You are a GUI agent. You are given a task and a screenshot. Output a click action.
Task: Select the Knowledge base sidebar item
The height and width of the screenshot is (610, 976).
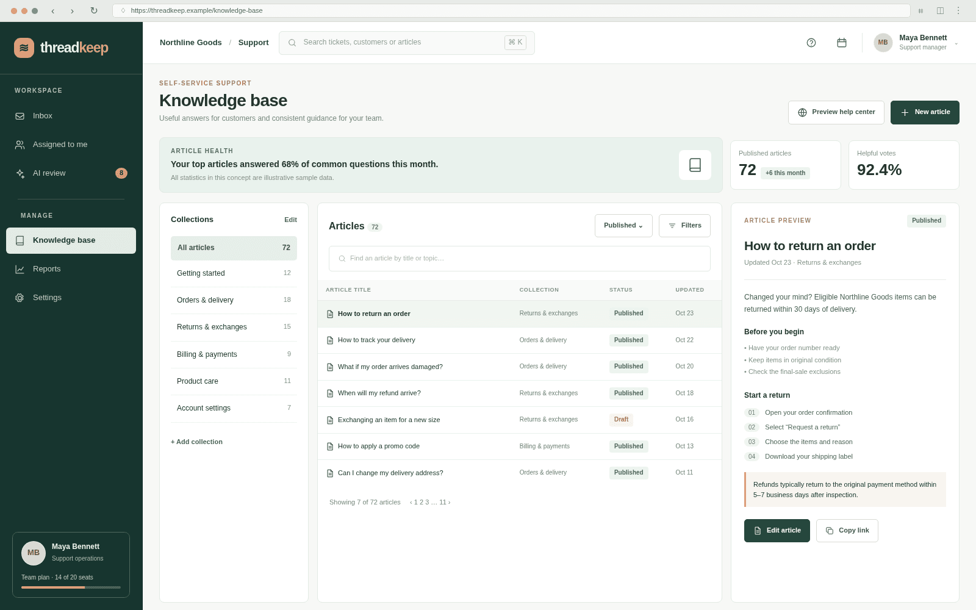point(71,240)
